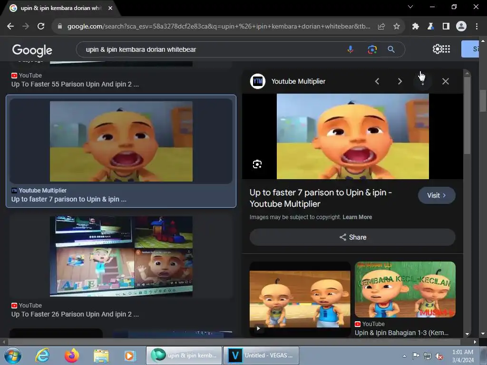Open Learn More copyright link
The image size is (487, 365).
click(357, 217)
